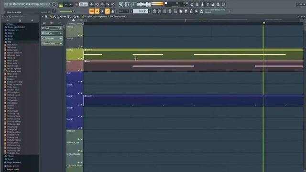The height and width of the screenshot is (172, 306).
Task: Select 909 Crash_rev in the picker panel
Action: pos(52,33)
